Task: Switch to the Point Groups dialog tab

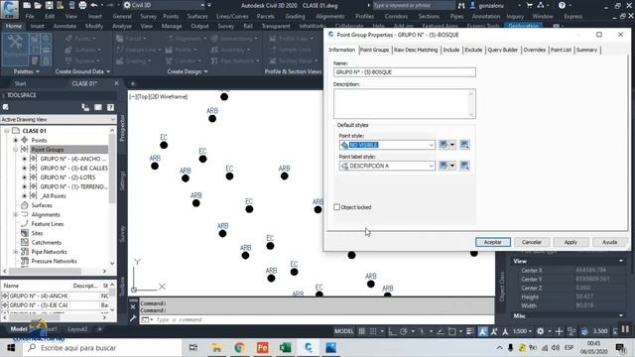Action: 374,50
